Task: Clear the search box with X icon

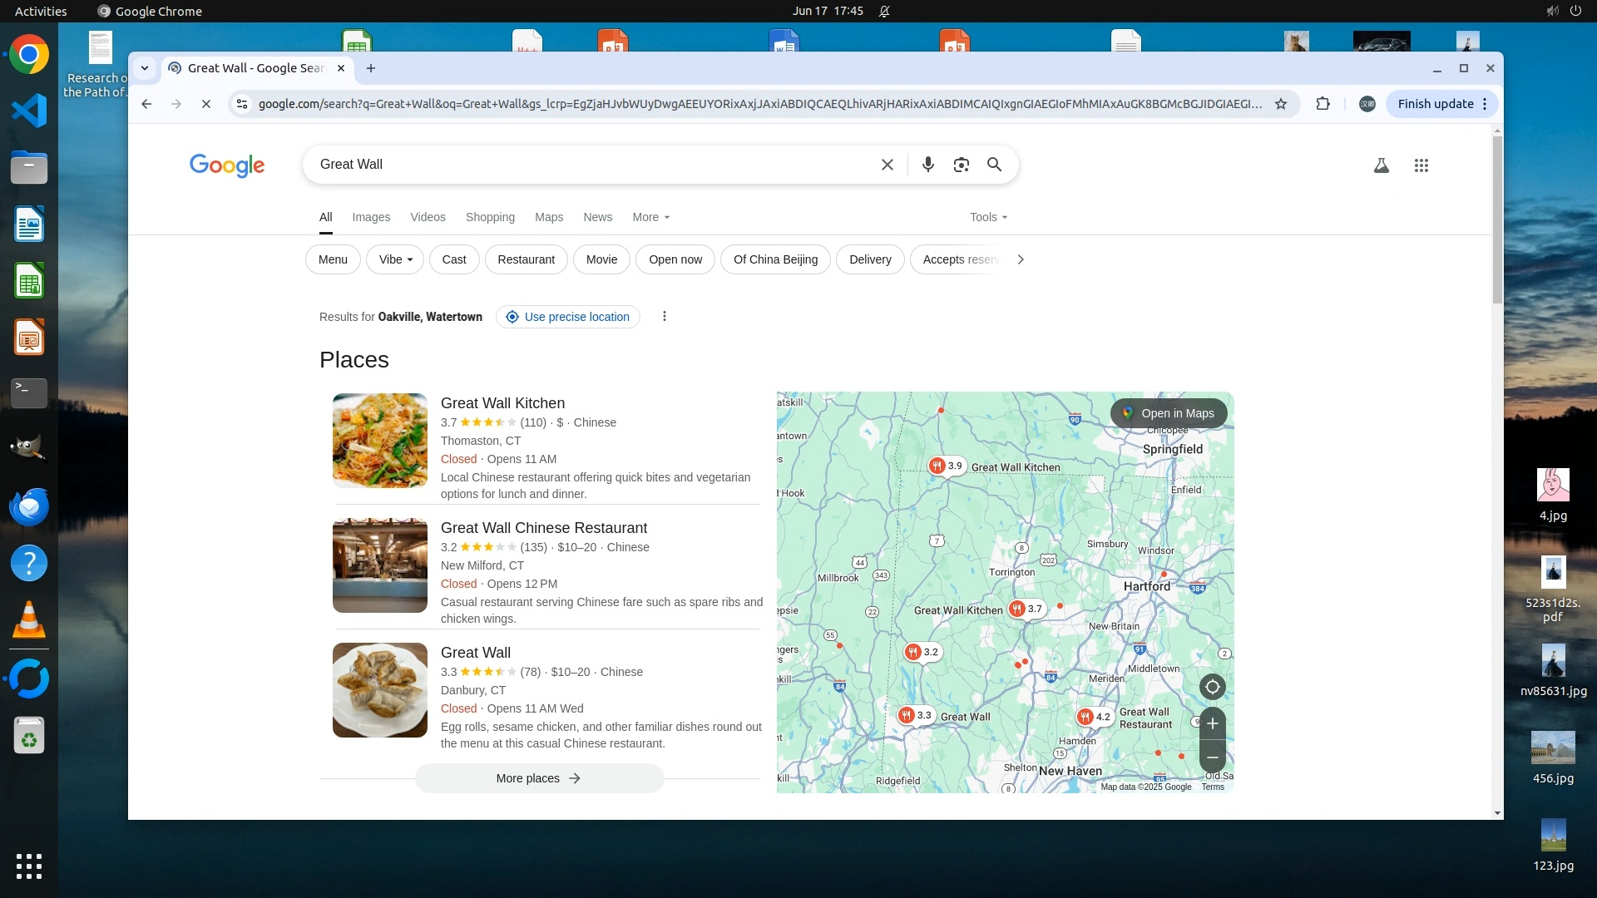Action: click(x=887, y=165)
